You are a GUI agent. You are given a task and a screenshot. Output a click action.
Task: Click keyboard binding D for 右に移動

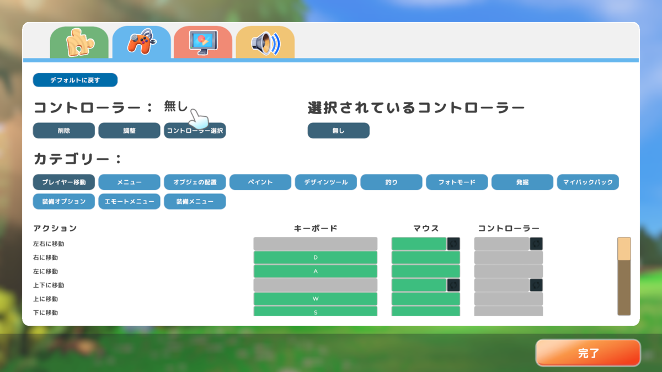316,257
